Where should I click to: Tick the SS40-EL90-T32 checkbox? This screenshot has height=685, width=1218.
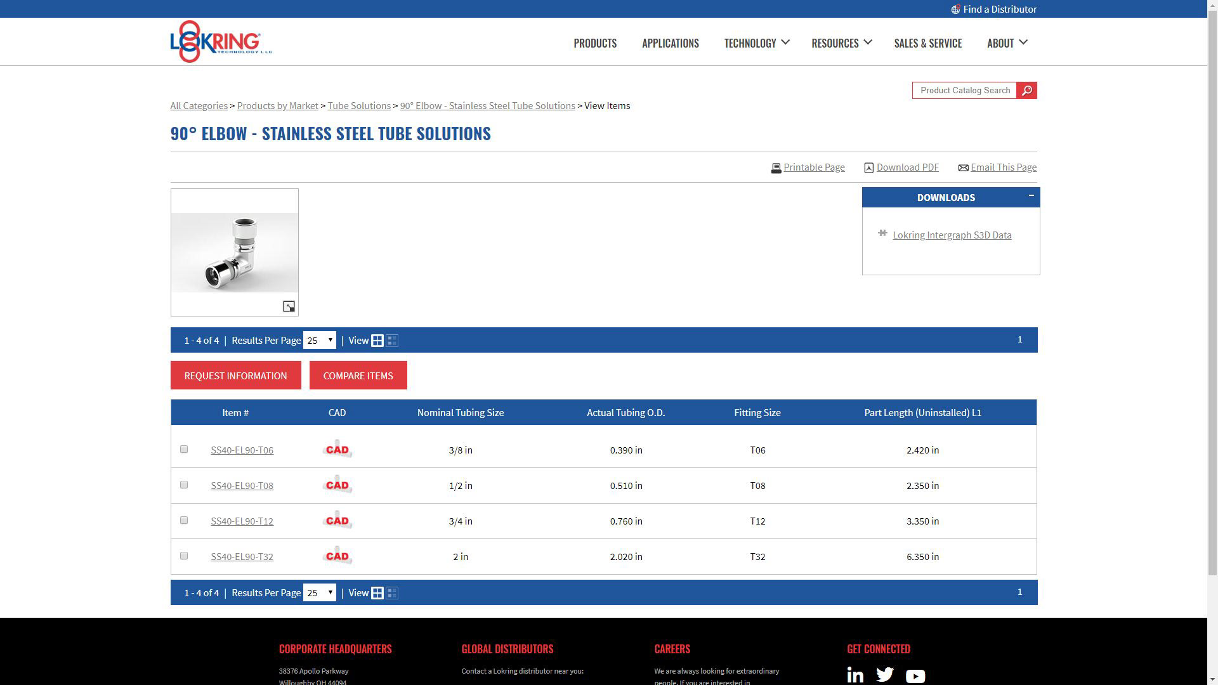[184, 556]
